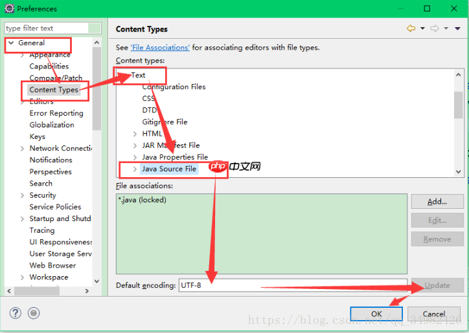Select the Text content type
The image size is (469, 333).
[138, 75]
